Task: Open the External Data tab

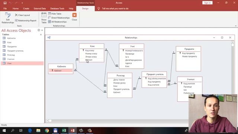Action: click(x=40, y=9)
